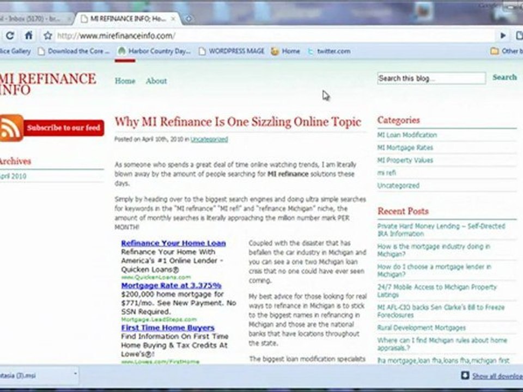Screen dimensions: 523x392
Task: Open the MI Mortgage Rates category
Action: pos(405,148)
